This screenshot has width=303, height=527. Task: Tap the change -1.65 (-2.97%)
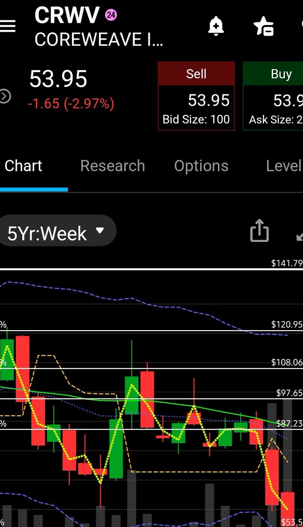tap(71, 104)
